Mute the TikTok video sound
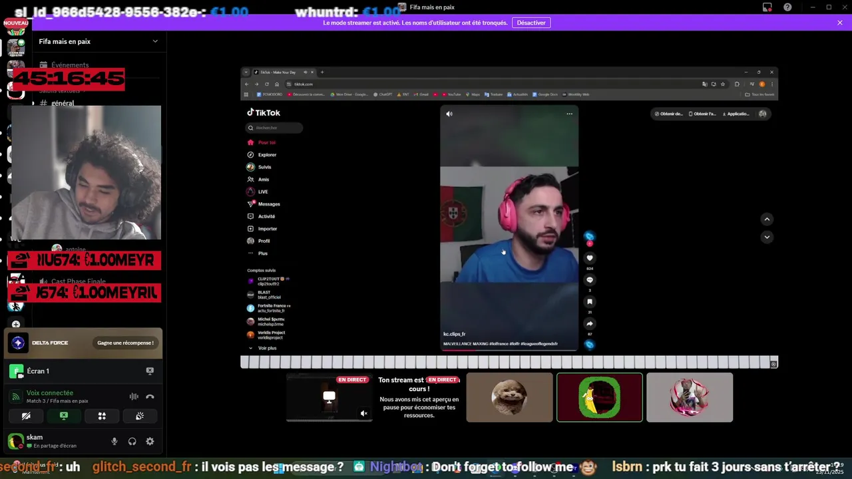The width and height of the screenshot is (852, 479). (449, 114)
